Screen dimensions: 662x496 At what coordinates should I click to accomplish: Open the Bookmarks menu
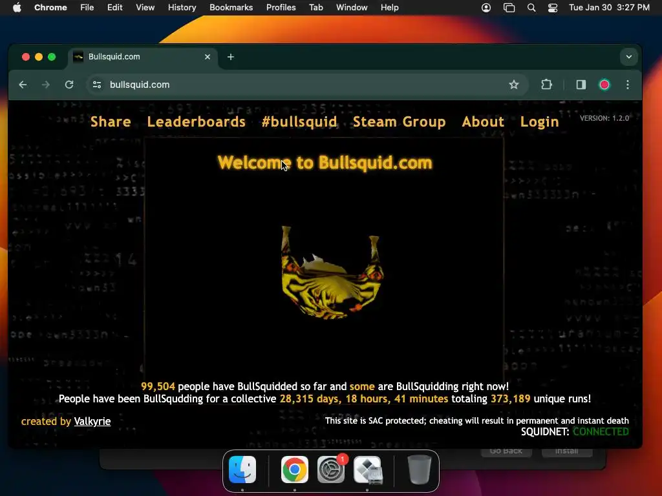pos(231,8)
